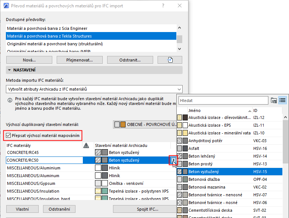Click the help question mark button
289x218 pixels.
point(163,6)
